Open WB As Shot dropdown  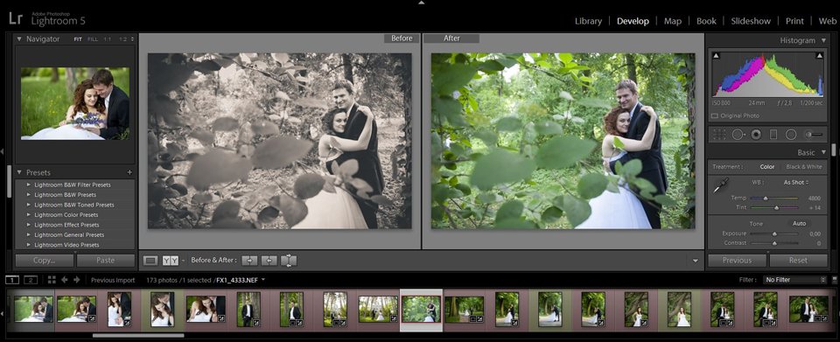(x=796, y=183)
